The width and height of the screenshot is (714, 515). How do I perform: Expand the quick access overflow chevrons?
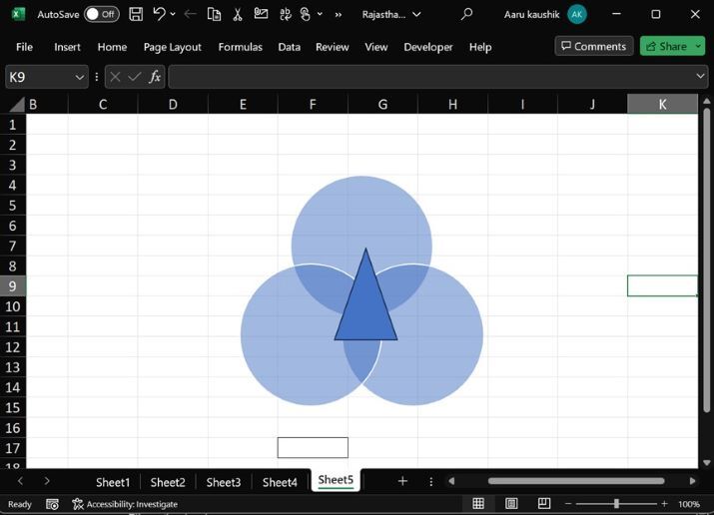tap(339, 15)
